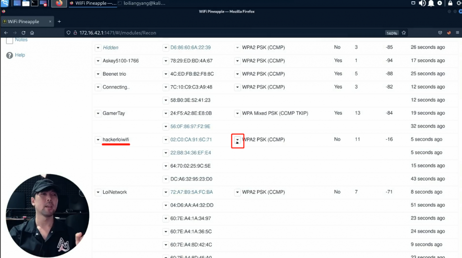Open dropdown for MAC 02:C0:CA:91:6C:71
The image size is (462, 258).
pos(166,140)
